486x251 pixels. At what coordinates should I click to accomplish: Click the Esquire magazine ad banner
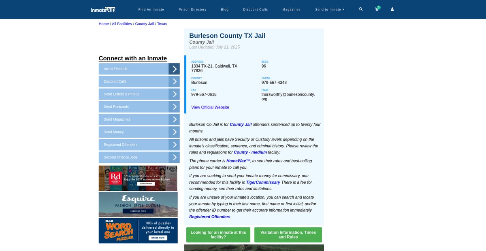click(138, 204)
